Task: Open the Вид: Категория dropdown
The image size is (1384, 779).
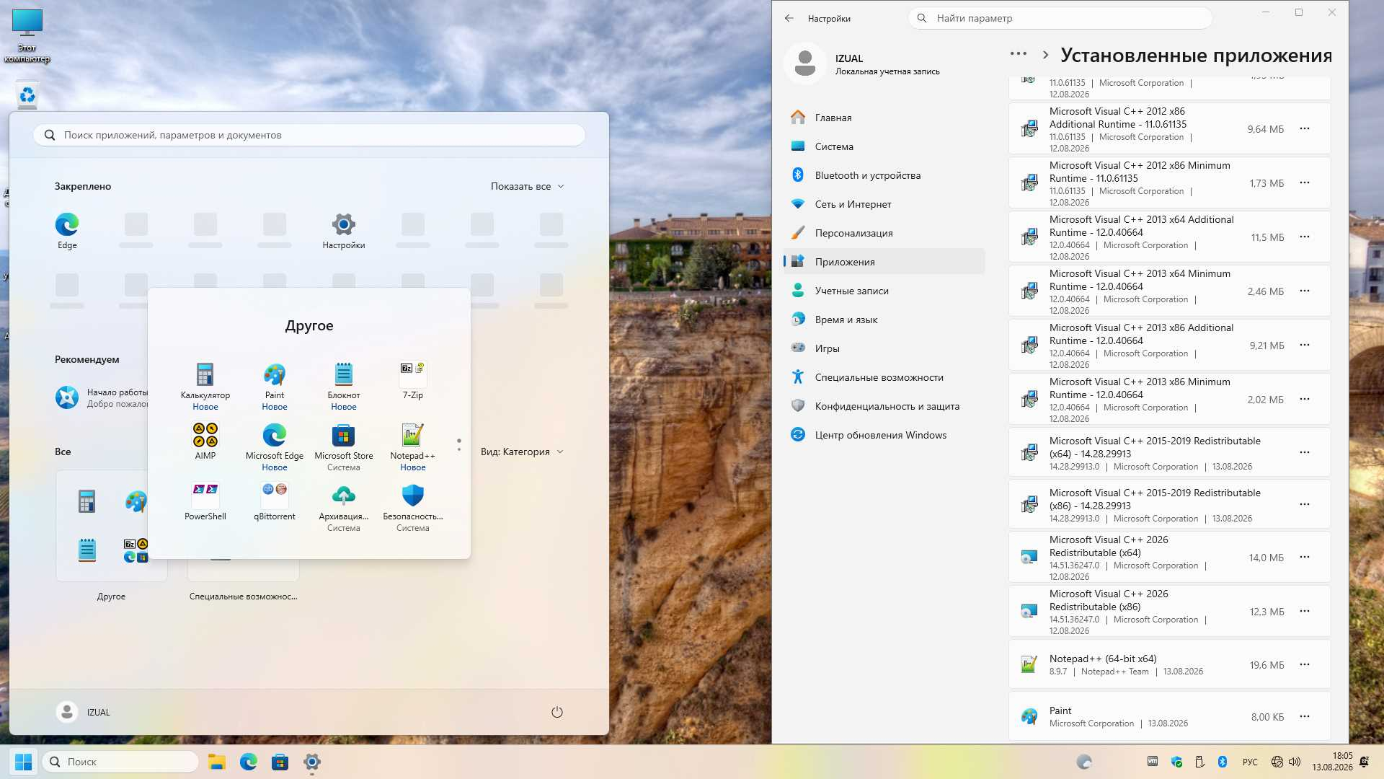Action: tap(522, 452)
